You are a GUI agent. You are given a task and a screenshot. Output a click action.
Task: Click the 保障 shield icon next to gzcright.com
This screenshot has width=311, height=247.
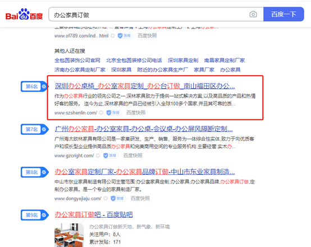111,155
